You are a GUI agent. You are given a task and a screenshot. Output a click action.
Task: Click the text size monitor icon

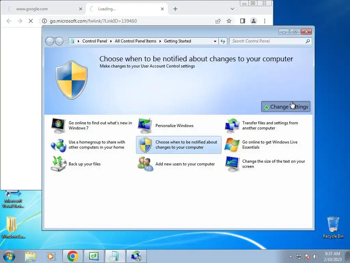pyautogui.click(x=232, y=164)
